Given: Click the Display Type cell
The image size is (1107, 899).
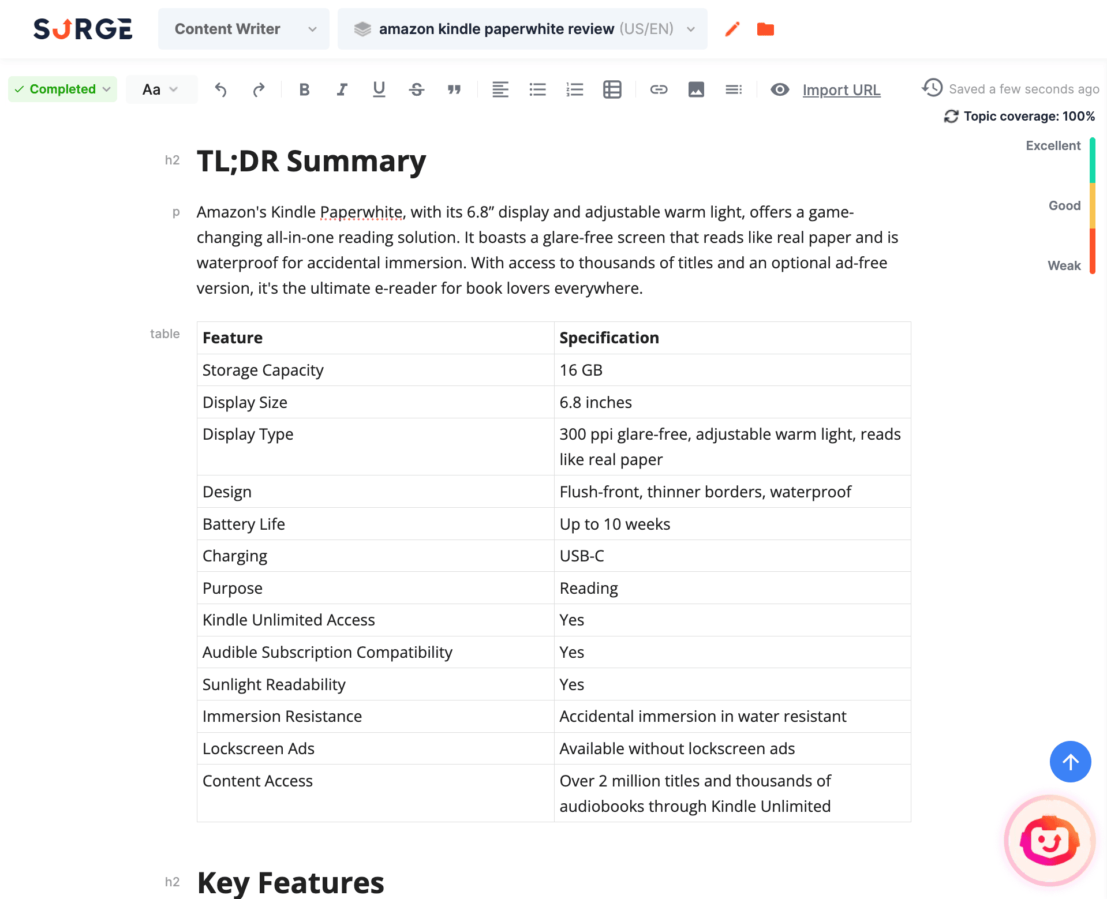Looking at the screenshot, I should click(x=375, y=447).
